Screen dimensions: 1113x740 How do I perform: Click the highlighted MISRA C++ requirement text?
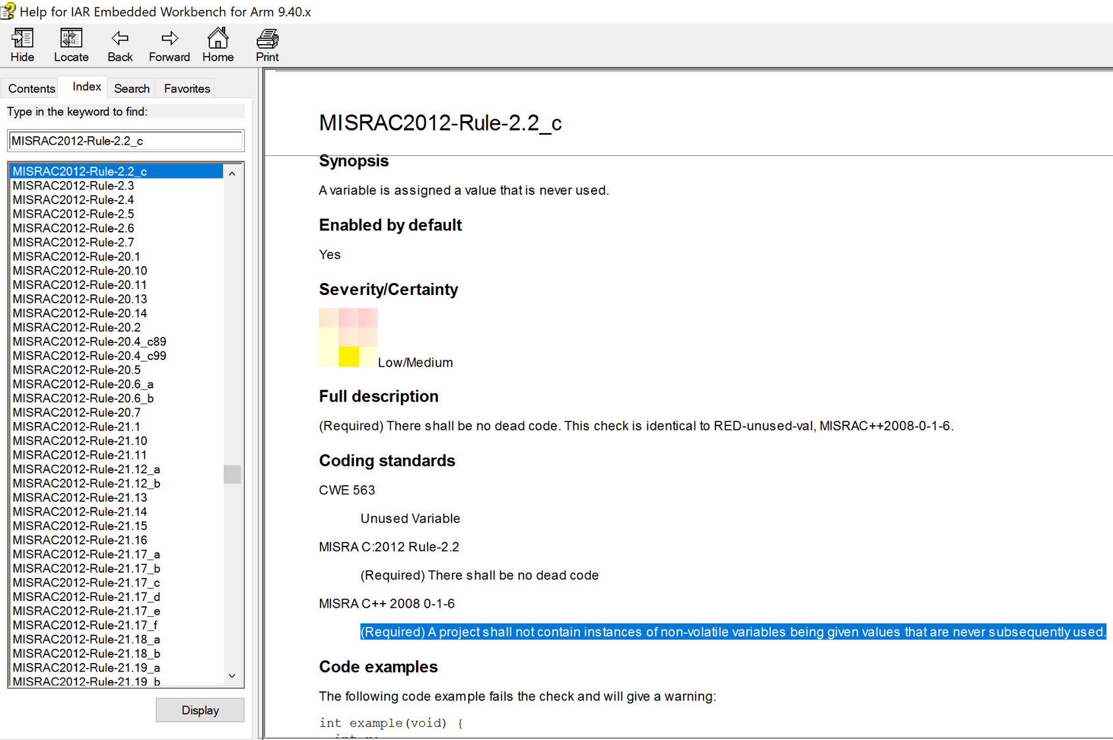[731, 631]
